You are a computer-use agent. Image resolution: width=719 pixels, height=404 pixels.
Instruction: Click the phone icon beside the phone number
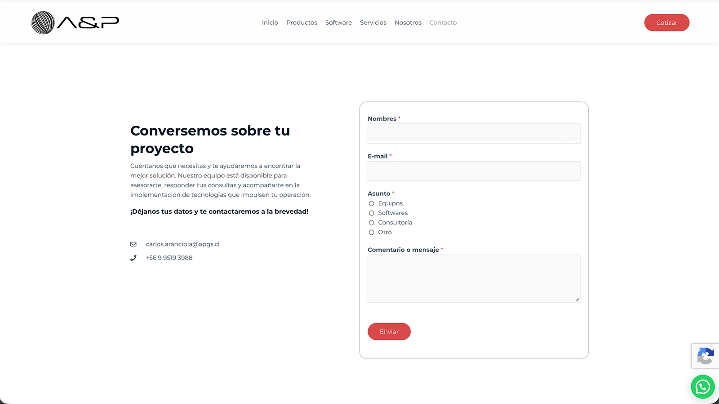(x=133, y=258)
